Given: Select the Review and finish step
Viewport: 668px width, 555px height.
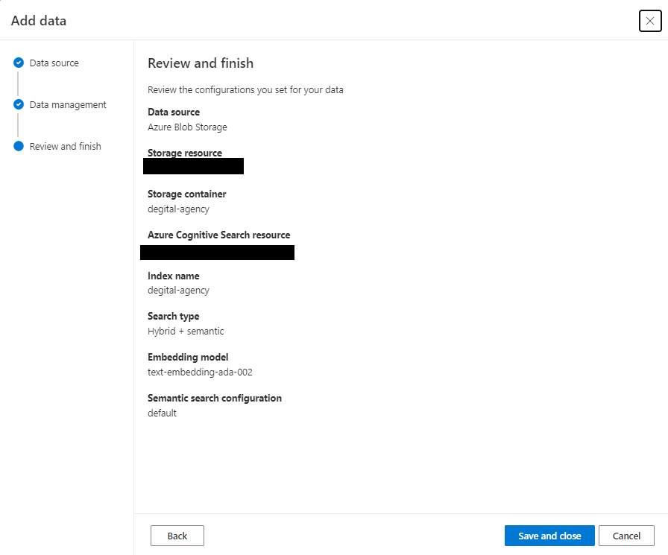Looking at the screenshot, I should 65,147.
